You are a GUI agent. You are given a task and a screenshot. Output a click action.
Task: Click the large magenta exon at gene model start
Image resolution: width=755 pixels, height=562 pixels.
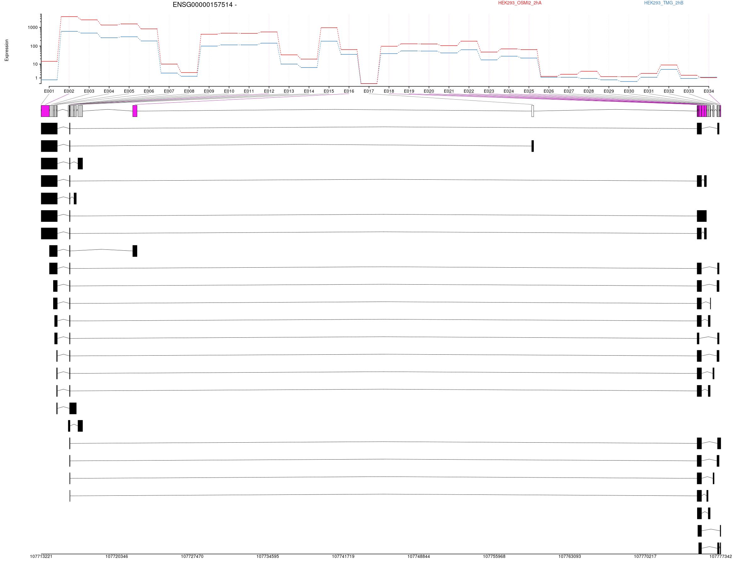pyautogui.click(x=45, y=111)
